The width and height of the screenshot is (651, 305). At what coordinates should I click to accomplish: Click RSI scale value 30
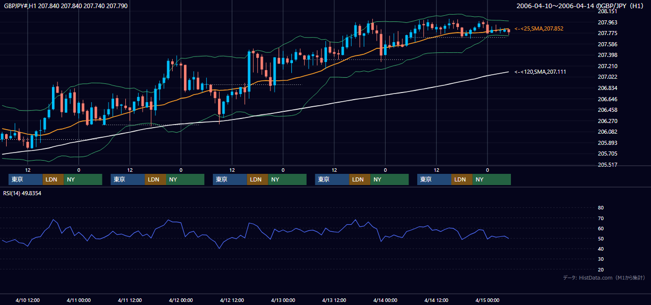(601, 259)
